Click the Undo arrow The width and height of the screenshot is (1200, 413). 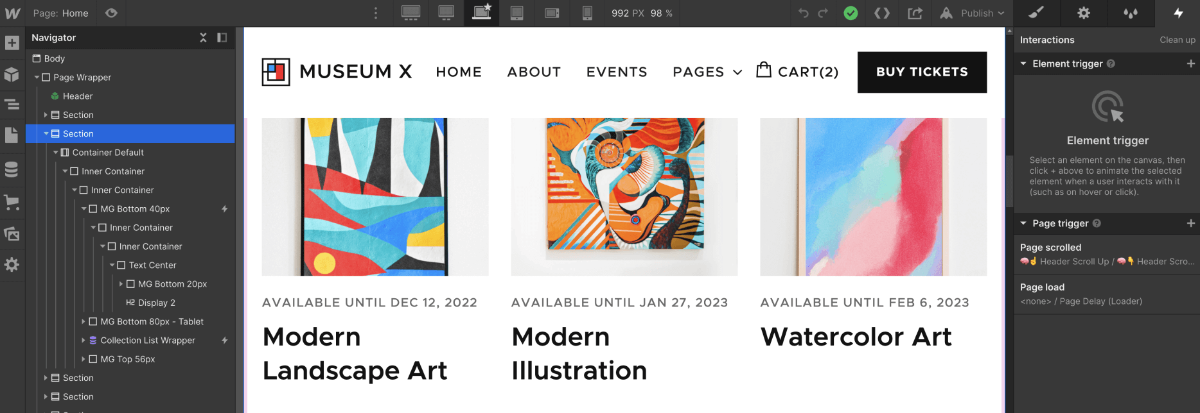tap(803, 13)
